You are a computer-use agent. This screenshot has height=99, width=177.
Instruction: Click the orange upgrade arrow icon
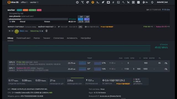[x=93, y=2]
